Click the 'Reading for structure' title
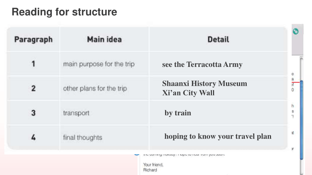 coord(64,12)
